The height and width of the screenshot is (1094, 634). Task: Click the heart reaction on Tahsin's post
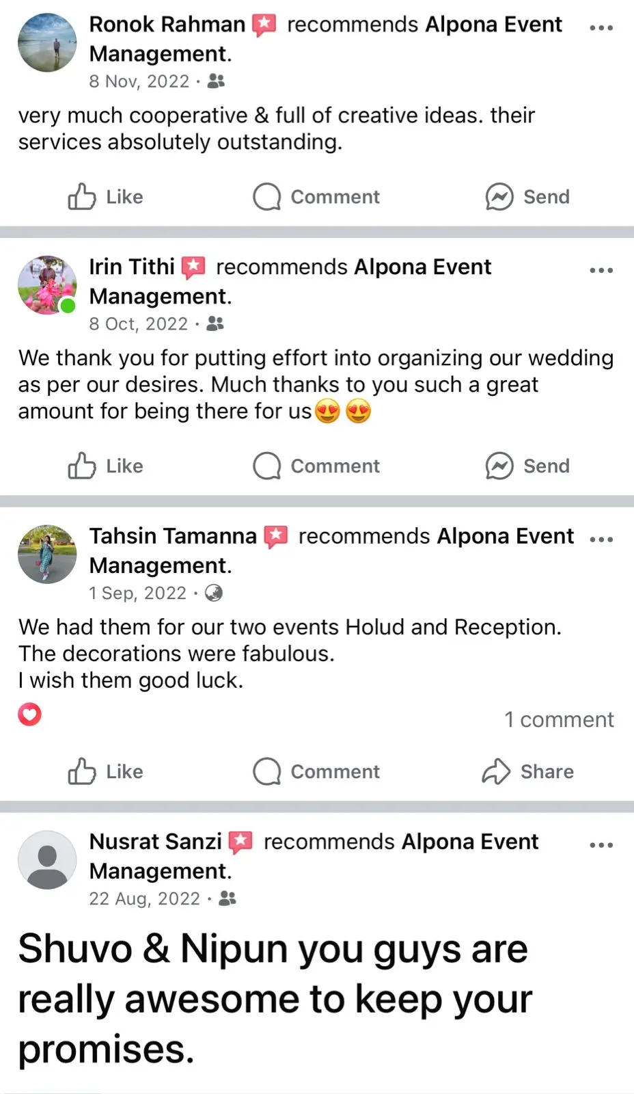pyautogui.click(x=30, y=715)
